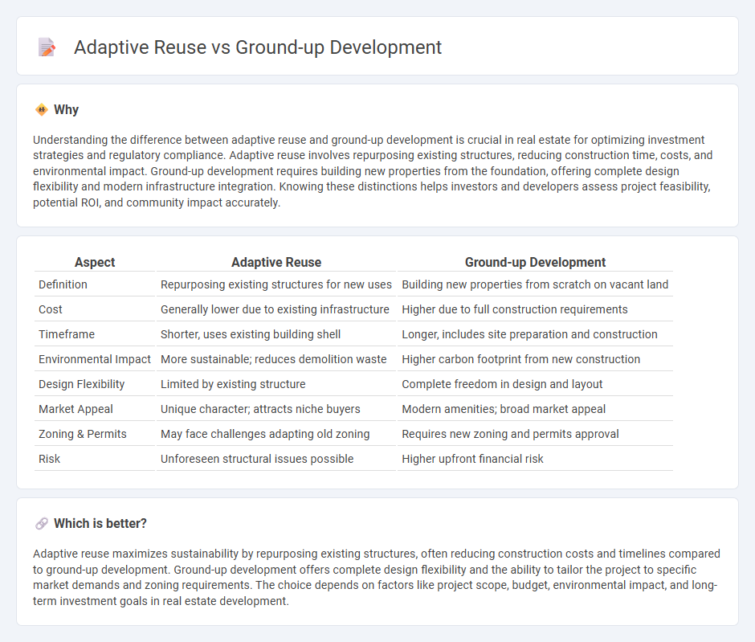Select the 'Why' section heading
Screen dimensions: 755x642
coord(66,110)
